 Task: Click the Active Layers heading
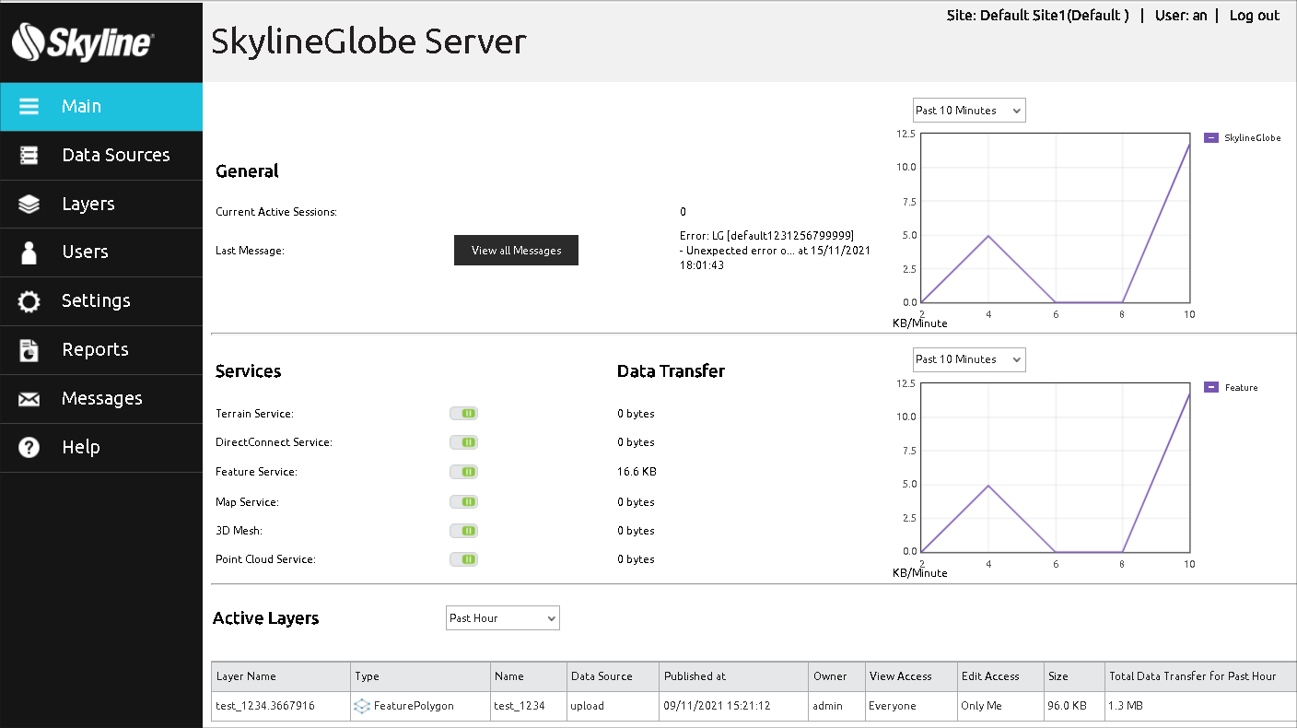pos(266,618)
